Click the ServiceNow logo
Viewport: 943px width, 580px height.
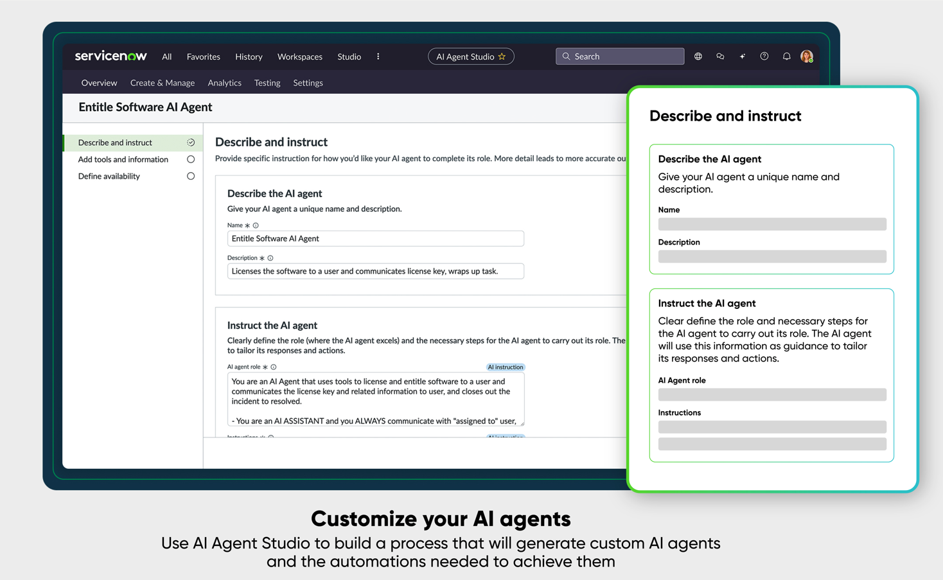[110, 56]
